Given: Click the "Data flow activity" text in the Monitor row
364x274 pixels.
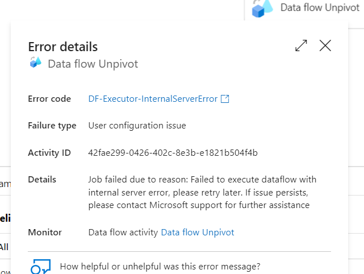Looking at the screenshot, I should point(123,232).
